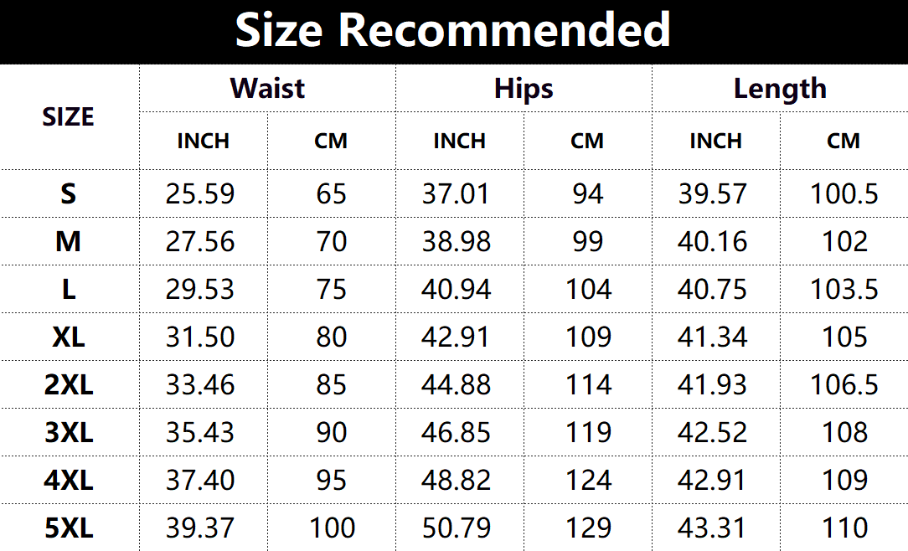Select the length value 41.93 inches
Screen dimensions: 908x551
713,385
